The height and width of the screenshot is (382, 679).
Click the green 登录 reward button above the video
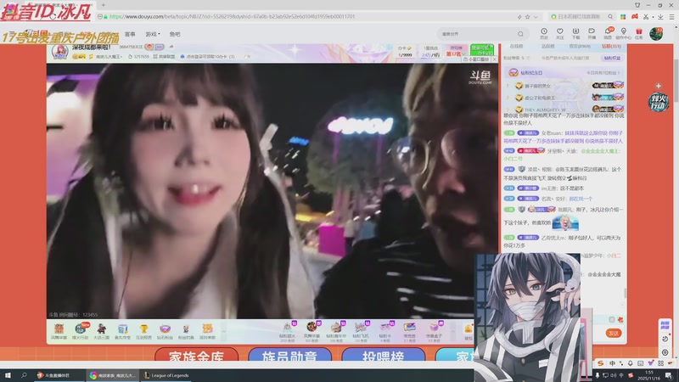[x=482, y=50]
